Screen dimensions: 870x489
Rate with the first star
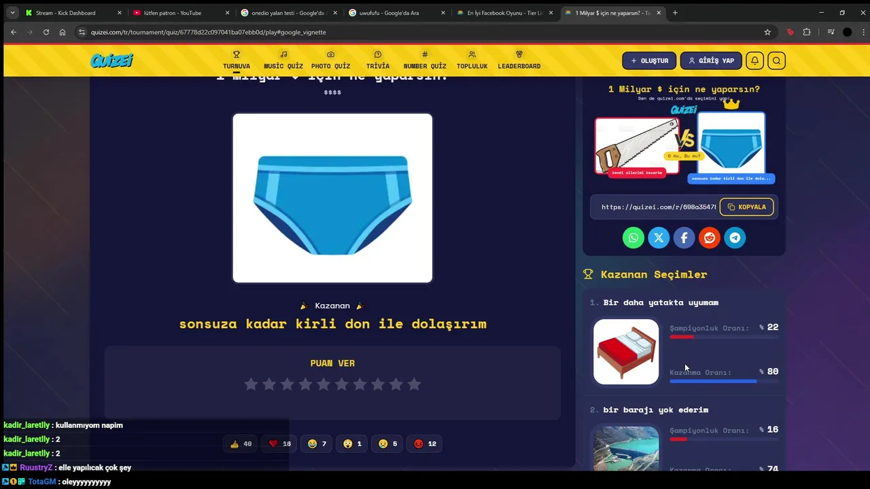251,384
